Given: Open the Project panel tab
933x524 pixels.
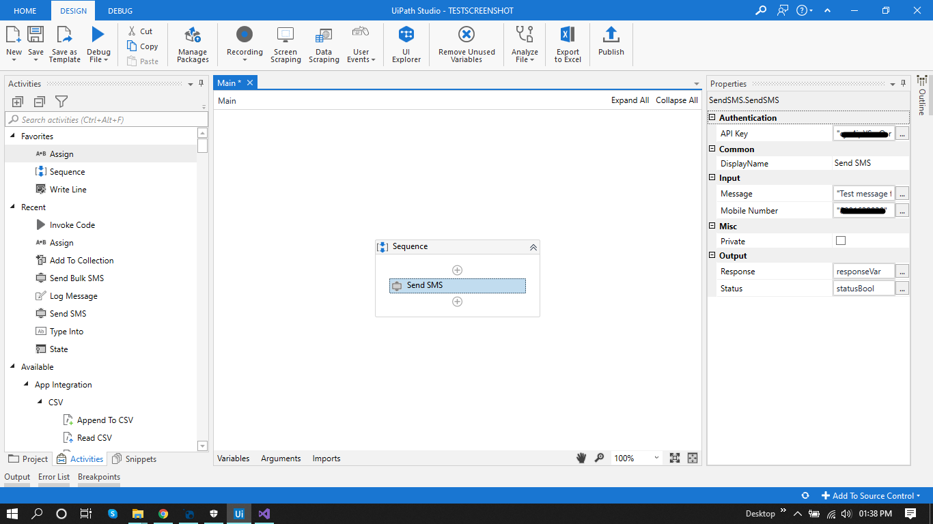Looking at the screenshot, I should (x=29, y=459).
